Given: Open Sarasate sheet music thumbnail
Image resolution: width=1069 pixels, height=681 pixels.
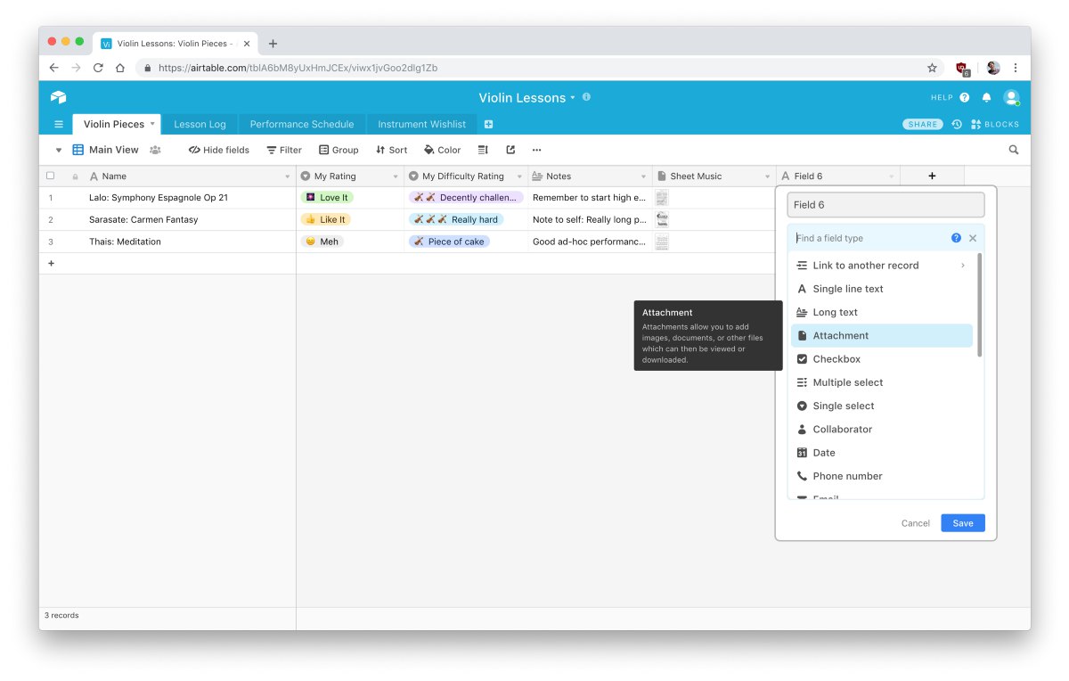Looking at the screenshot, I should tap(662, 219).
